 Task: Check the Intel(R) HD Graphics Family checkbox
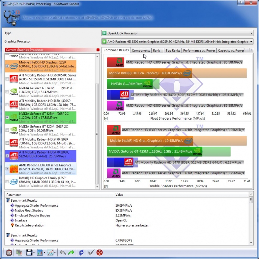coord(7,182)
